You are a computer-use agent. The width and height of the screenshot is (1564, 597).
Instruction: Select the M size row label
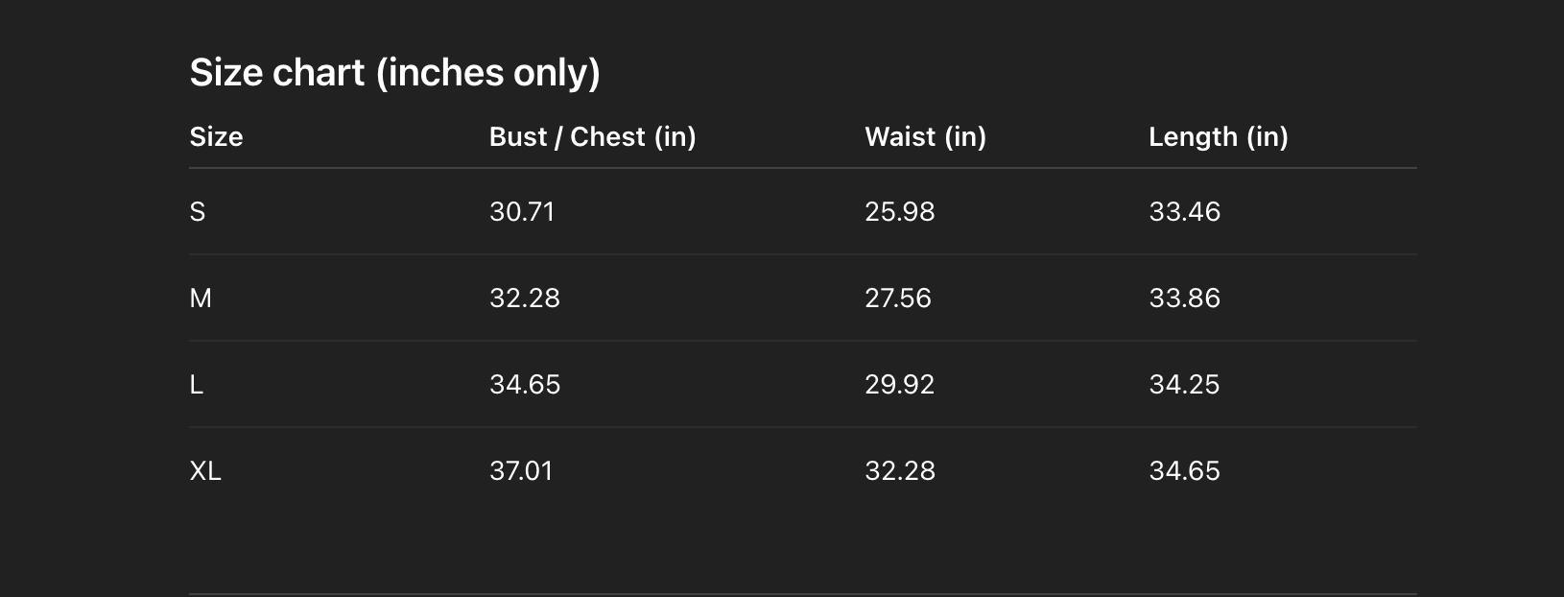[201, 298]
